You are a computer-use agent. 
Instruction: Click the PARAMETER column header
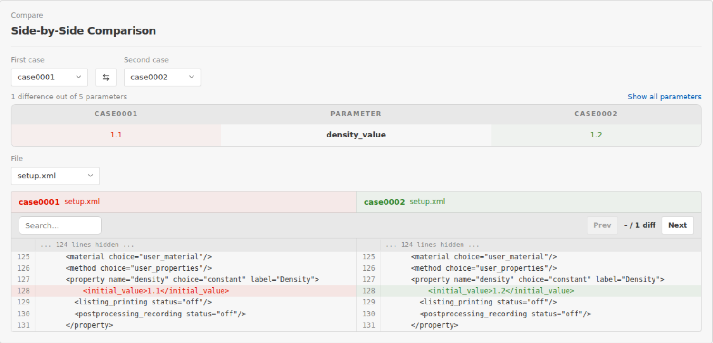356,114
